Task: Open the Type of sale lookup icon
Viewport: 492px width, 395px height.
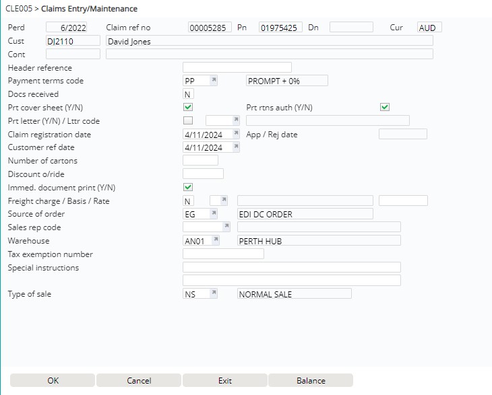Action: click(214, 294)
